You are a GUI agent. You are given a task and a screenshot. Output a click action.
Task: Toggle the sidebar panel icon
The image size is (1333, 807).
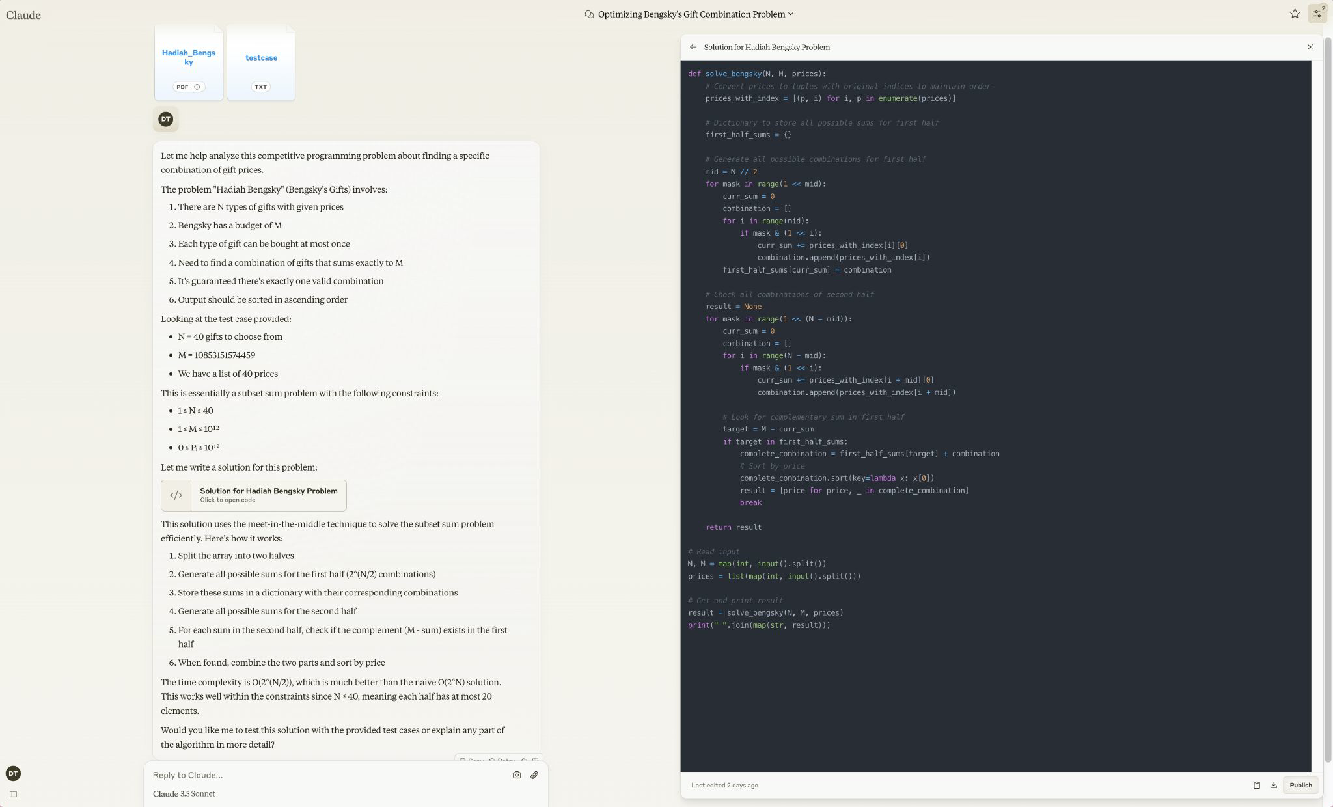(13, 794)
